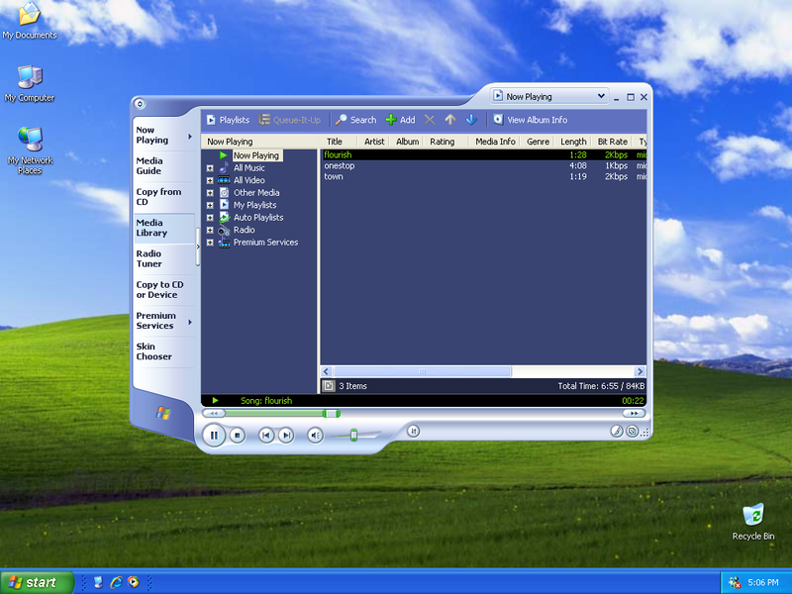Click the volume slider handle
The height and width of the screenshot is (594, 792).
[353, 435]
